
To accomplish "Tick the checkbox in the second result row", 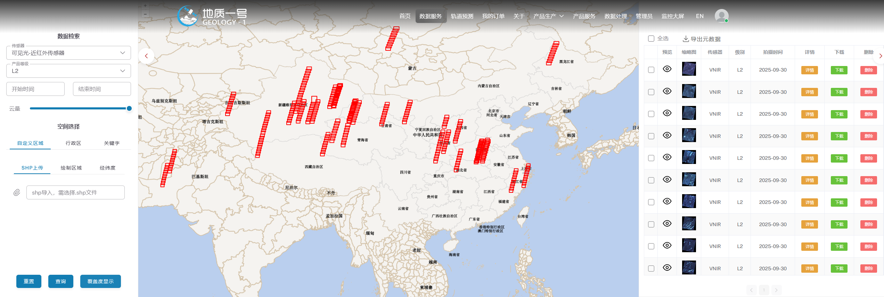I will click(x=651, y=92).
